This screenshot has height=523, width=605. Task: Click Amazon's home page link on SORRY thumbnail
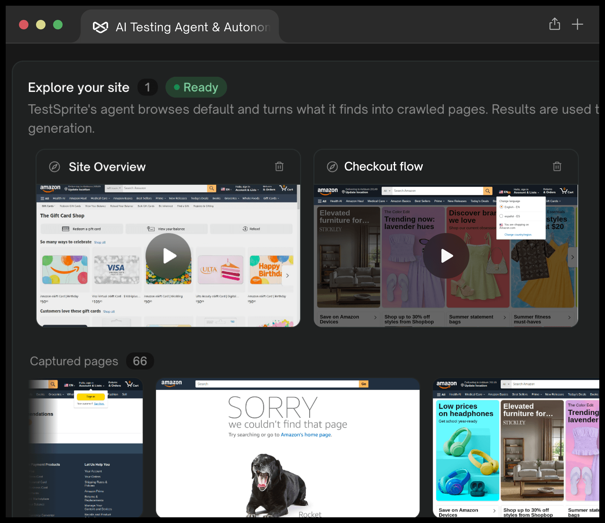click(306, 435)
